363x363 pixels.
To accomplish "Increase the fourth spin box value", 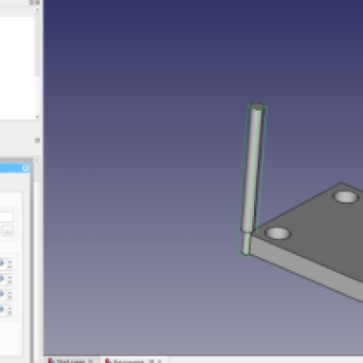I will (10, 309).
